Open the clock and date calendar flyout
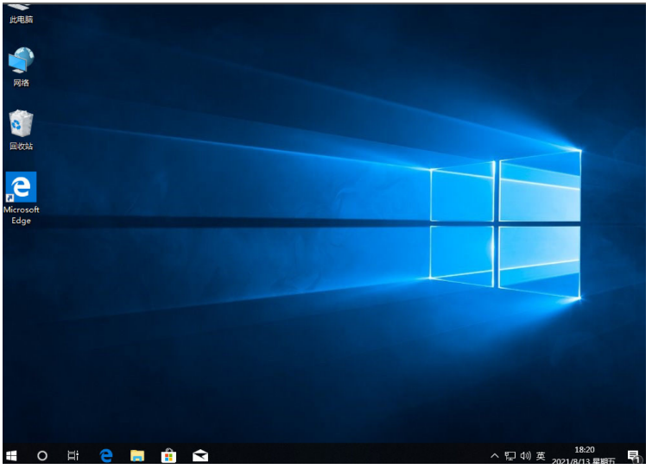 click(585, 450)
